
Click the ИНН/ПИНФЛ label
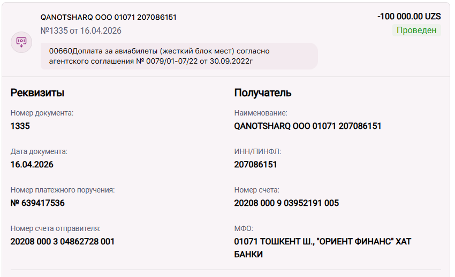click(x=257, y=151)
